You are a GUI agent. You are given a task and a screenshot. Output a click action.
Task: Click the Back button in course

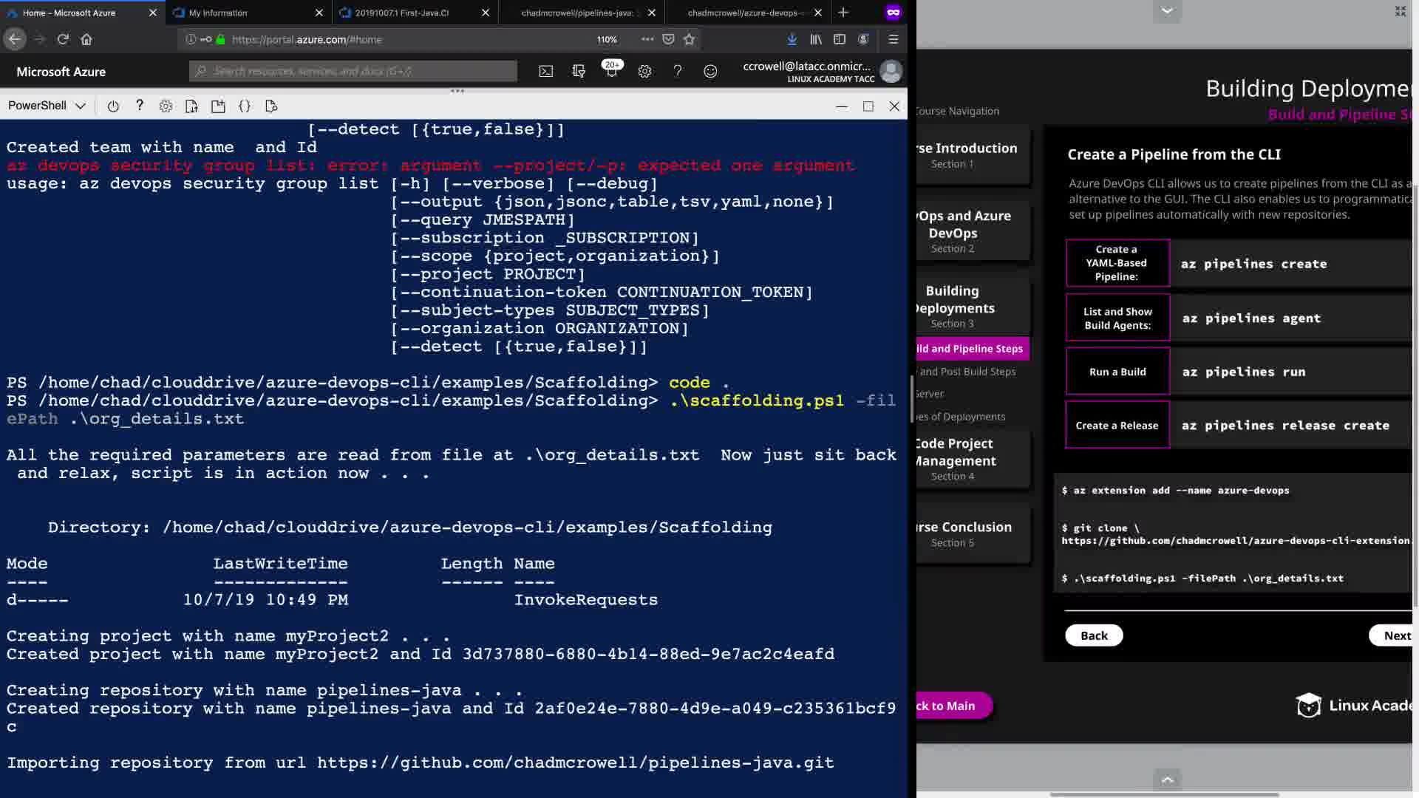pos(1094,635)
